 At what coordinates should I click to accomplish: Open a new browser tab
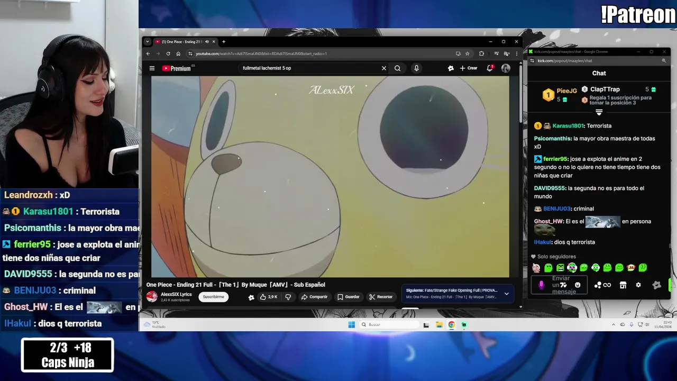pyautogui.click(x=224, y=42)
